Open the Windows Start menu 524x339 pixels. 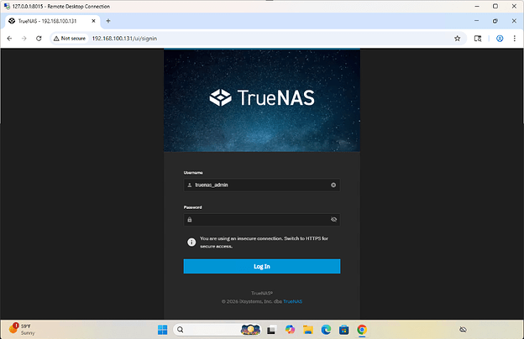tap(162, 330)
